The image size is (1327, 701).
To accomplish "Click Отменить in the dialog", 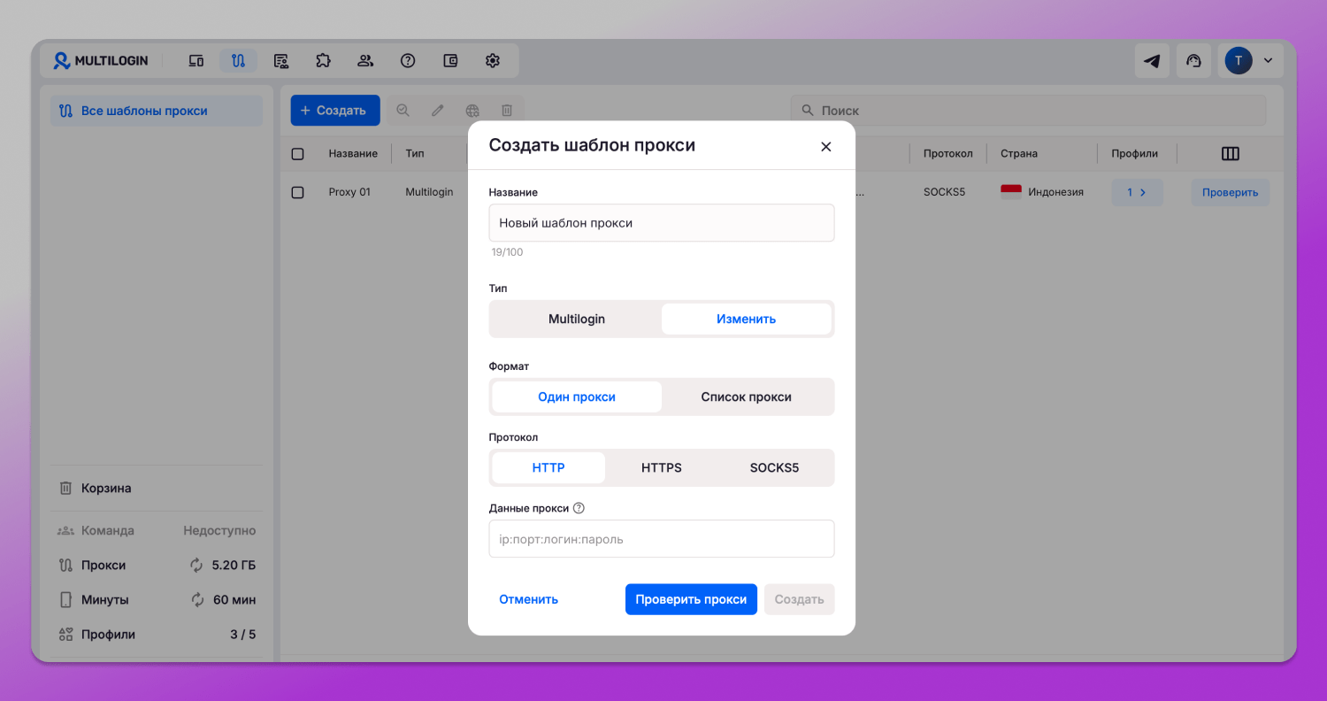I will coord(529,599).
